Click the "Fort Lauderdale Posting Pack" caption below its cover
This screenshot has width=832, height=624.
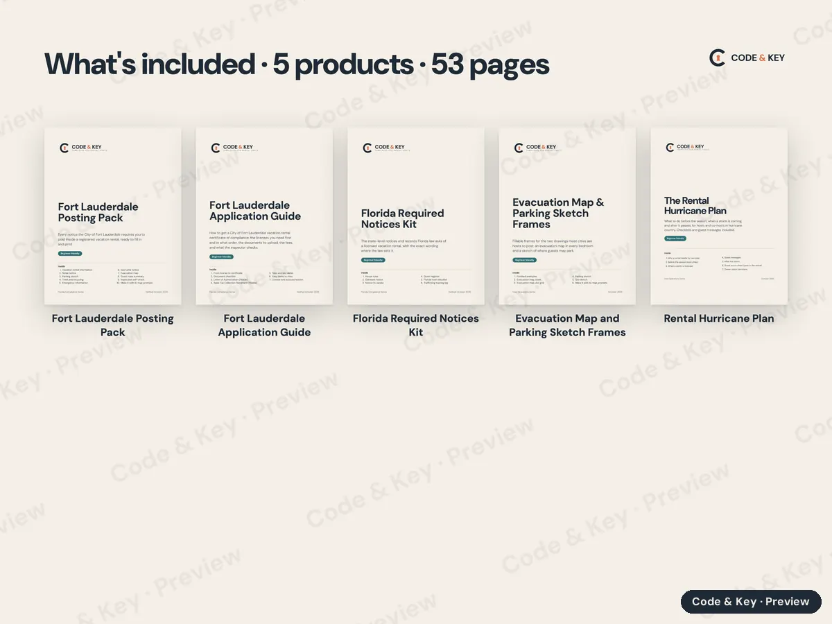point(113,325)
